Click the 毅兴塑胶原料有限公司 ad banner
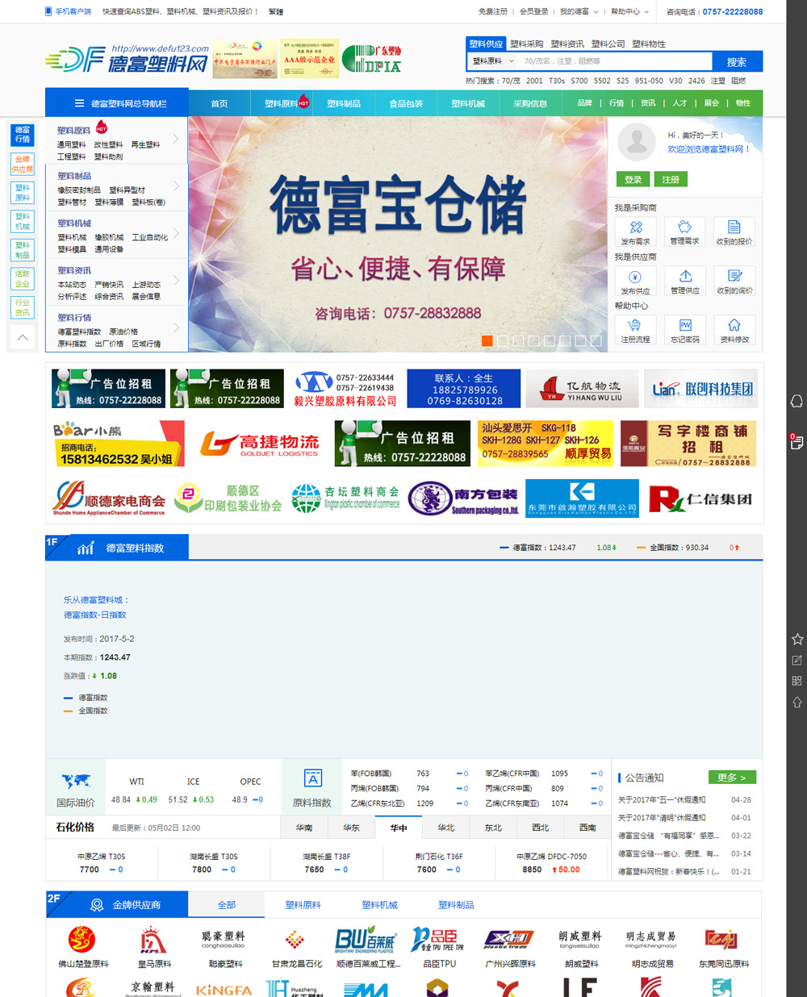 click(x=345, y=389)
